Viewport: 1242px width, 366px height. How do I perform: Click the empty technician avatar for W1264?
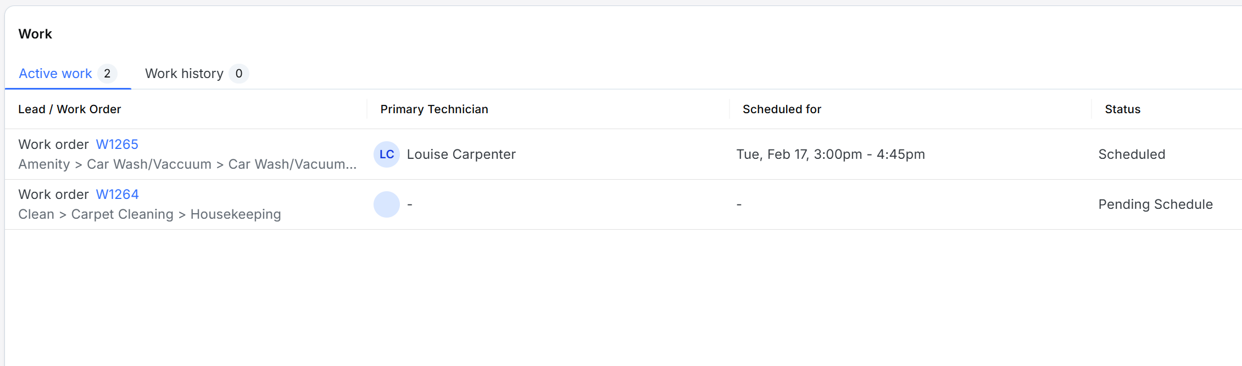pos(386,204)
